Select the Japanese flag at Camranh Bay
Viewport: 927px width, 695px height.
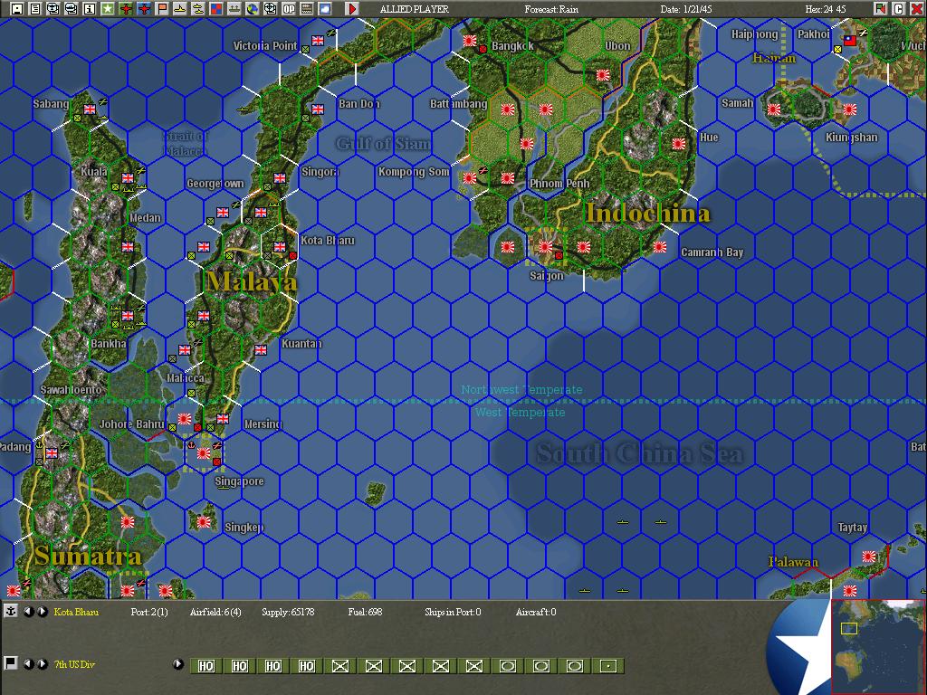pos(659,247)
